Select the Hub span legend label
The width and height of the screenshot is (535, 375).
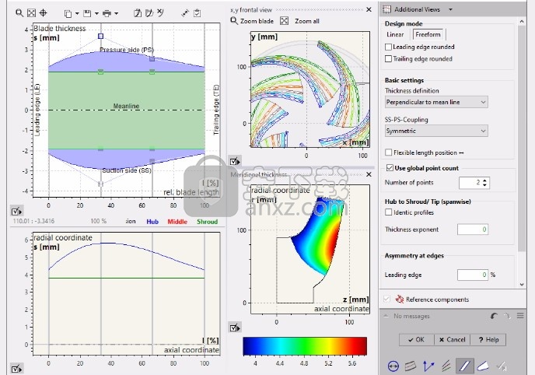[x=152, y=222]
